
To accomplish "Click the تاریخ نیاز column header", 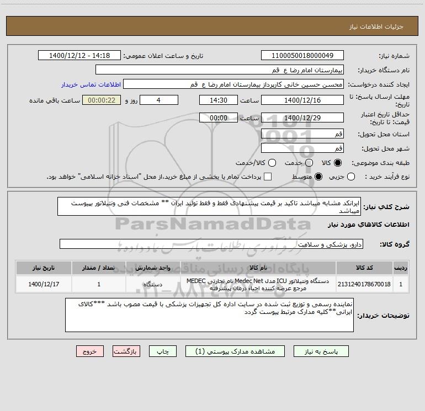I will tap(44, 268).
